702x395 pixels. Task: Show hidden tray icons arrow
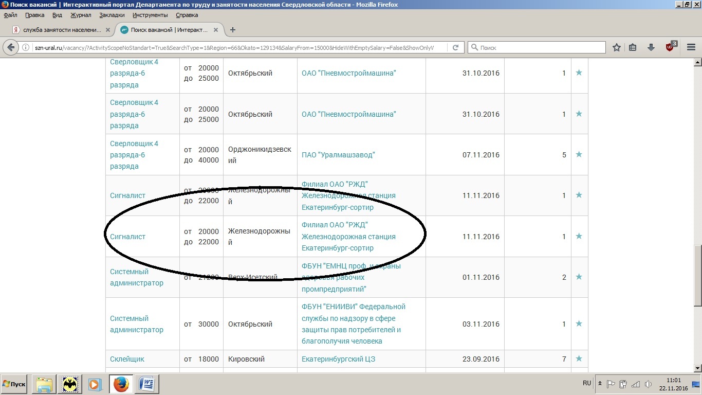[599, 384]
